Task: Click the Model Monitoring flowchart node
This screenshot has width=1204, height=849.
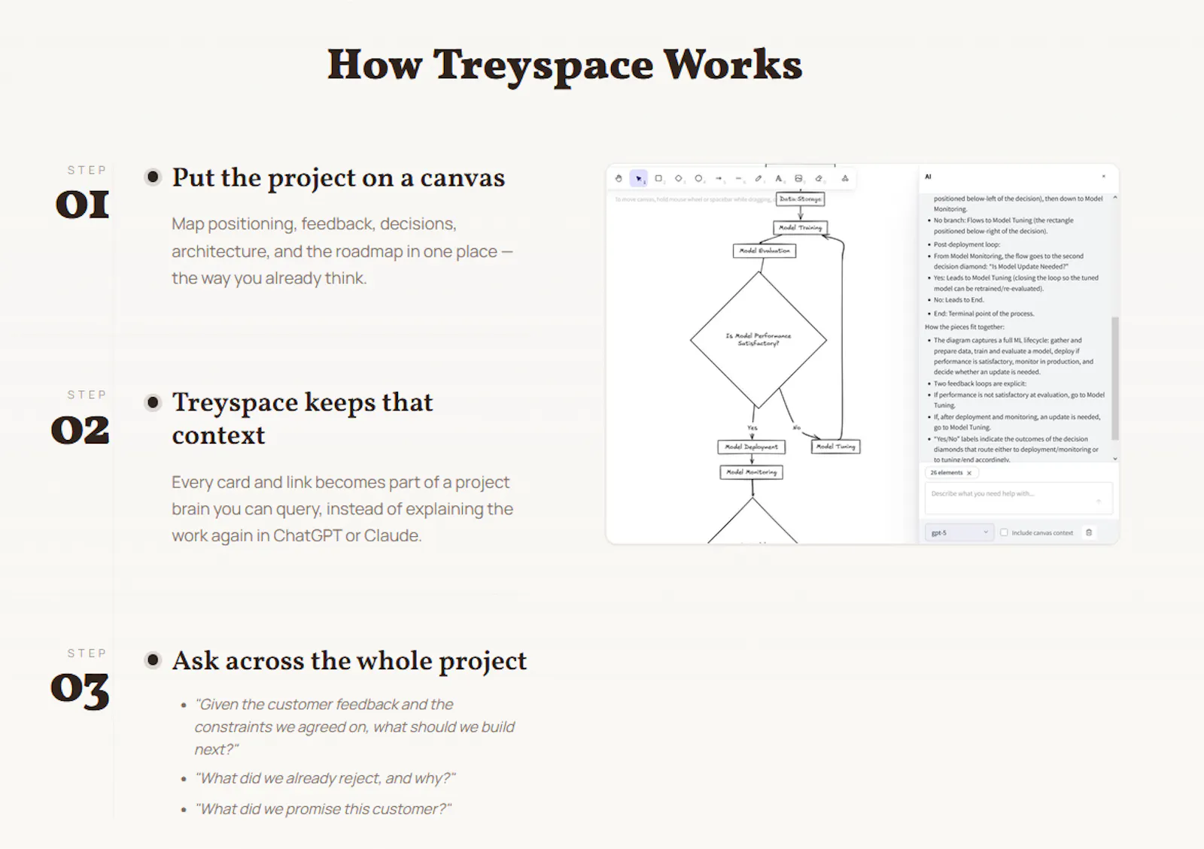Action: coord(752,472)
